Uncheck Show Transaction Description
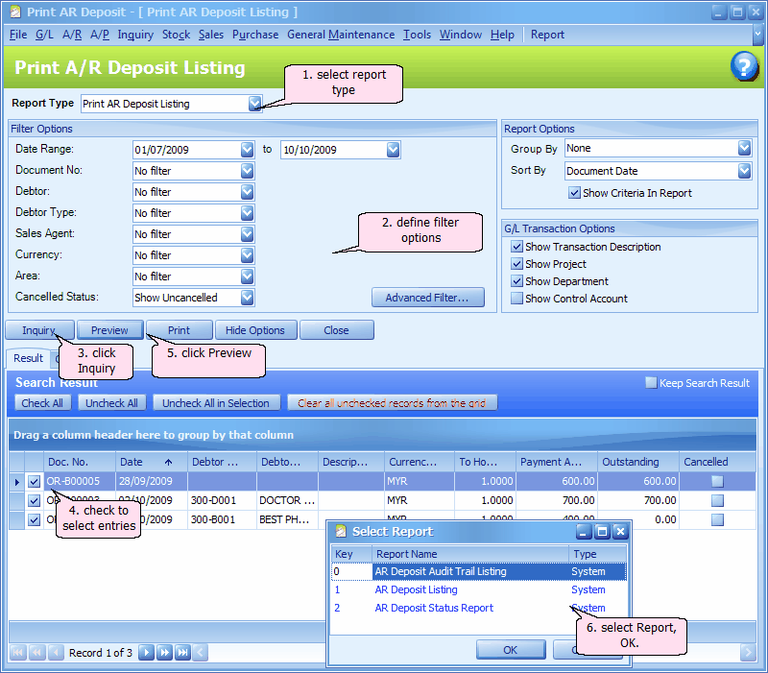The height and width of the screenshot is (673, 768). click(516, 247)
